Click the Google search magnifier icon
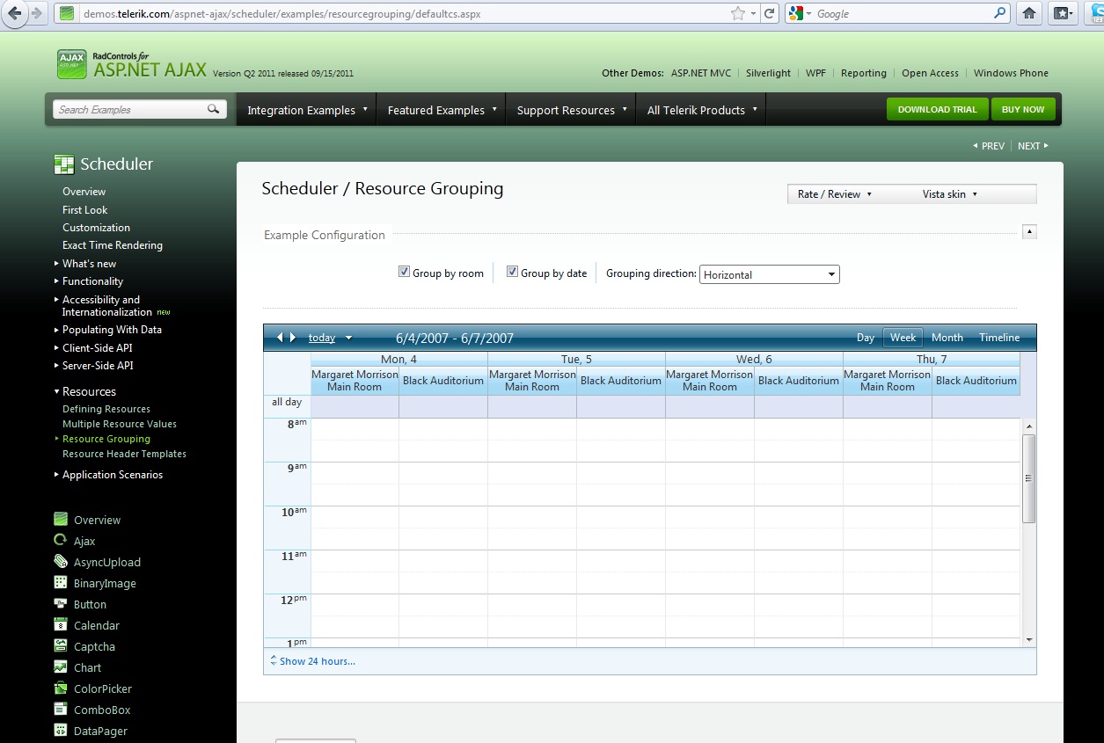 click(1000, 13)
